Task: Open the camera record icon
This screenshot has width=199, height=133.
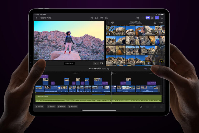Action: pyautogui.click(x=96, y=18)
